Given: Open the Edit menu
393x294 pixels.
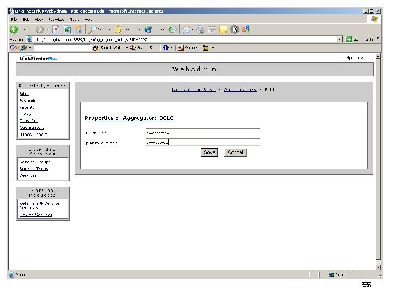Looking at the screenshot, I should 26,19.
